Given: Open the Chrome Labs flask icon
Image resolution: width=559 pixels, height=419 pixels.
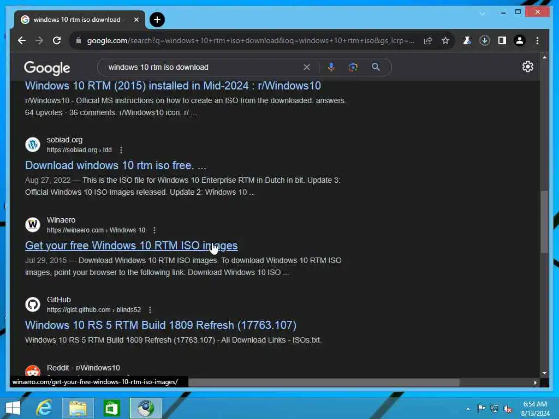Looking at the screenshot, I should point(467,40).
